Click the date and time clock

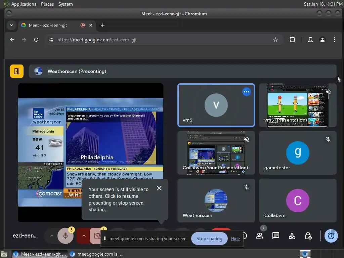coord(323,4)
